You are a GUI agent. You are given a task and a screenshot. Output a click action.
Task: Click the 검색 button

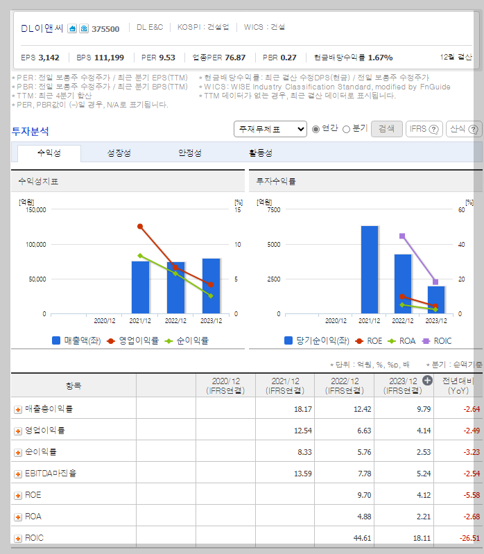[x=386, y=128]
